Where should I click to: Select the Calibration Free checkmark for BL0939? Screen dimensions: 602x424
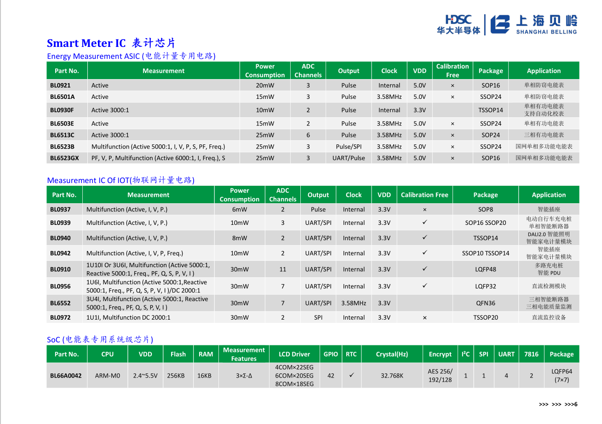coord(424,223)
